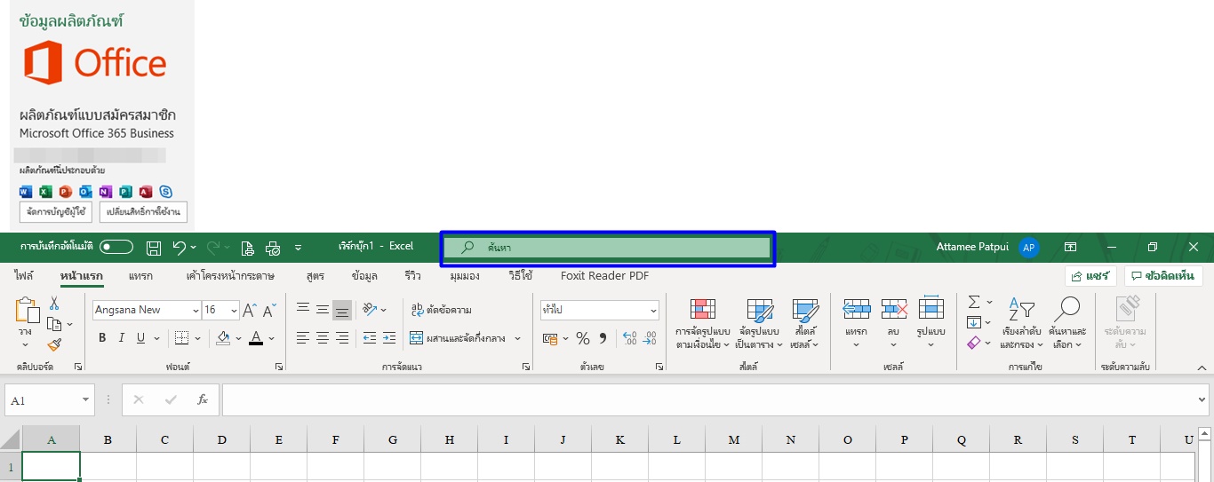
Task: Select the หน้าแรก ribbon tab
Action: pos(82,276)
